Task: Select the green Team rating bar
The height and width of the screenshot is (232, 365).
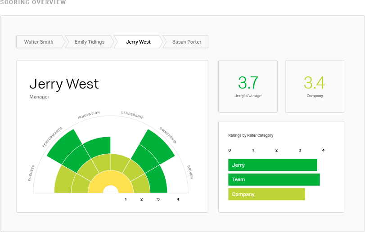Action: coord(274,179)
